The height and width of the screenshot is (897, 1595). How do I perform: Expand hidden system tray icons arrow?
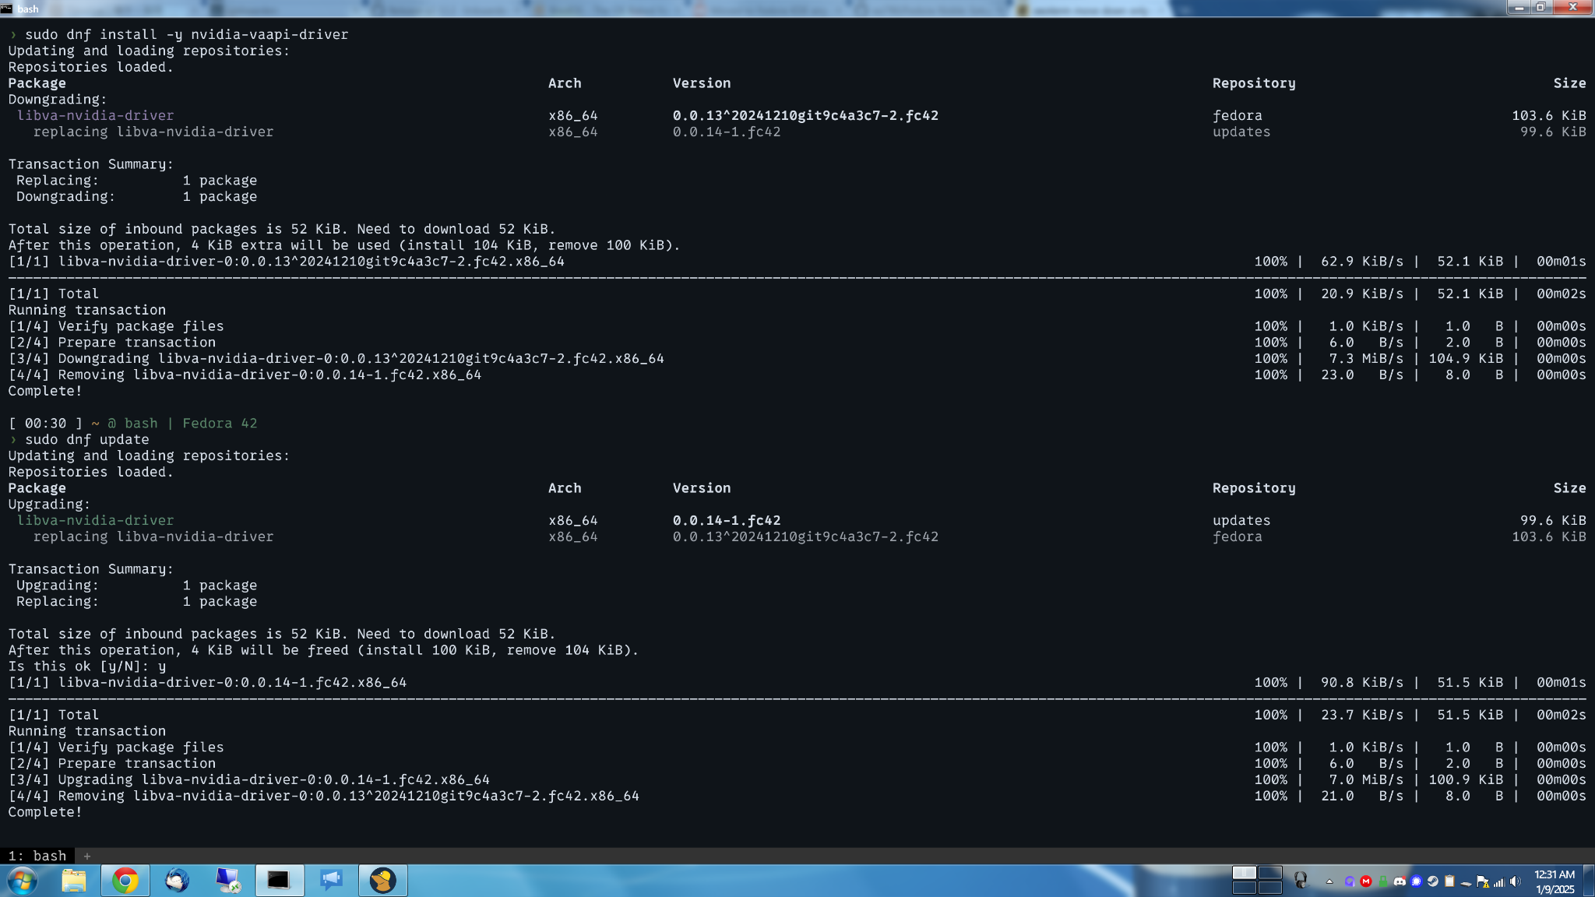[x=1329, y=881]
